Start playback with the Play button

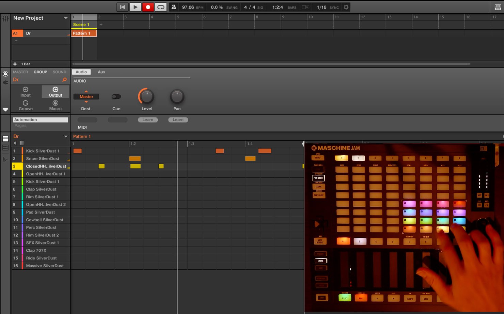[x=135, y=7]
